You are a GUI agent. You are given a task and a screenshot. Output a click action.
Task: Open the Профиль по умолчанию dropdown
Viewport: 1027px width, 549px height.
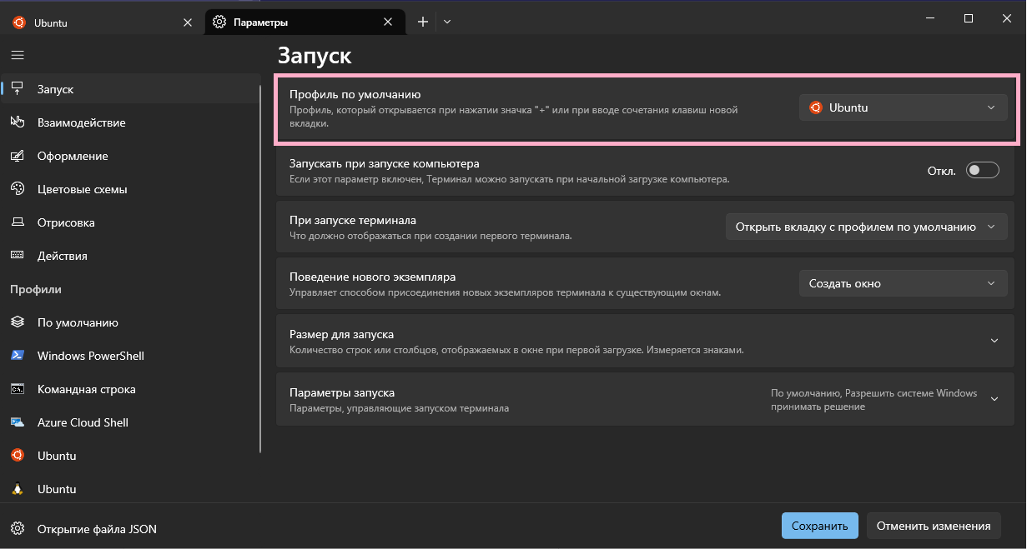click(x=903, y=107)
